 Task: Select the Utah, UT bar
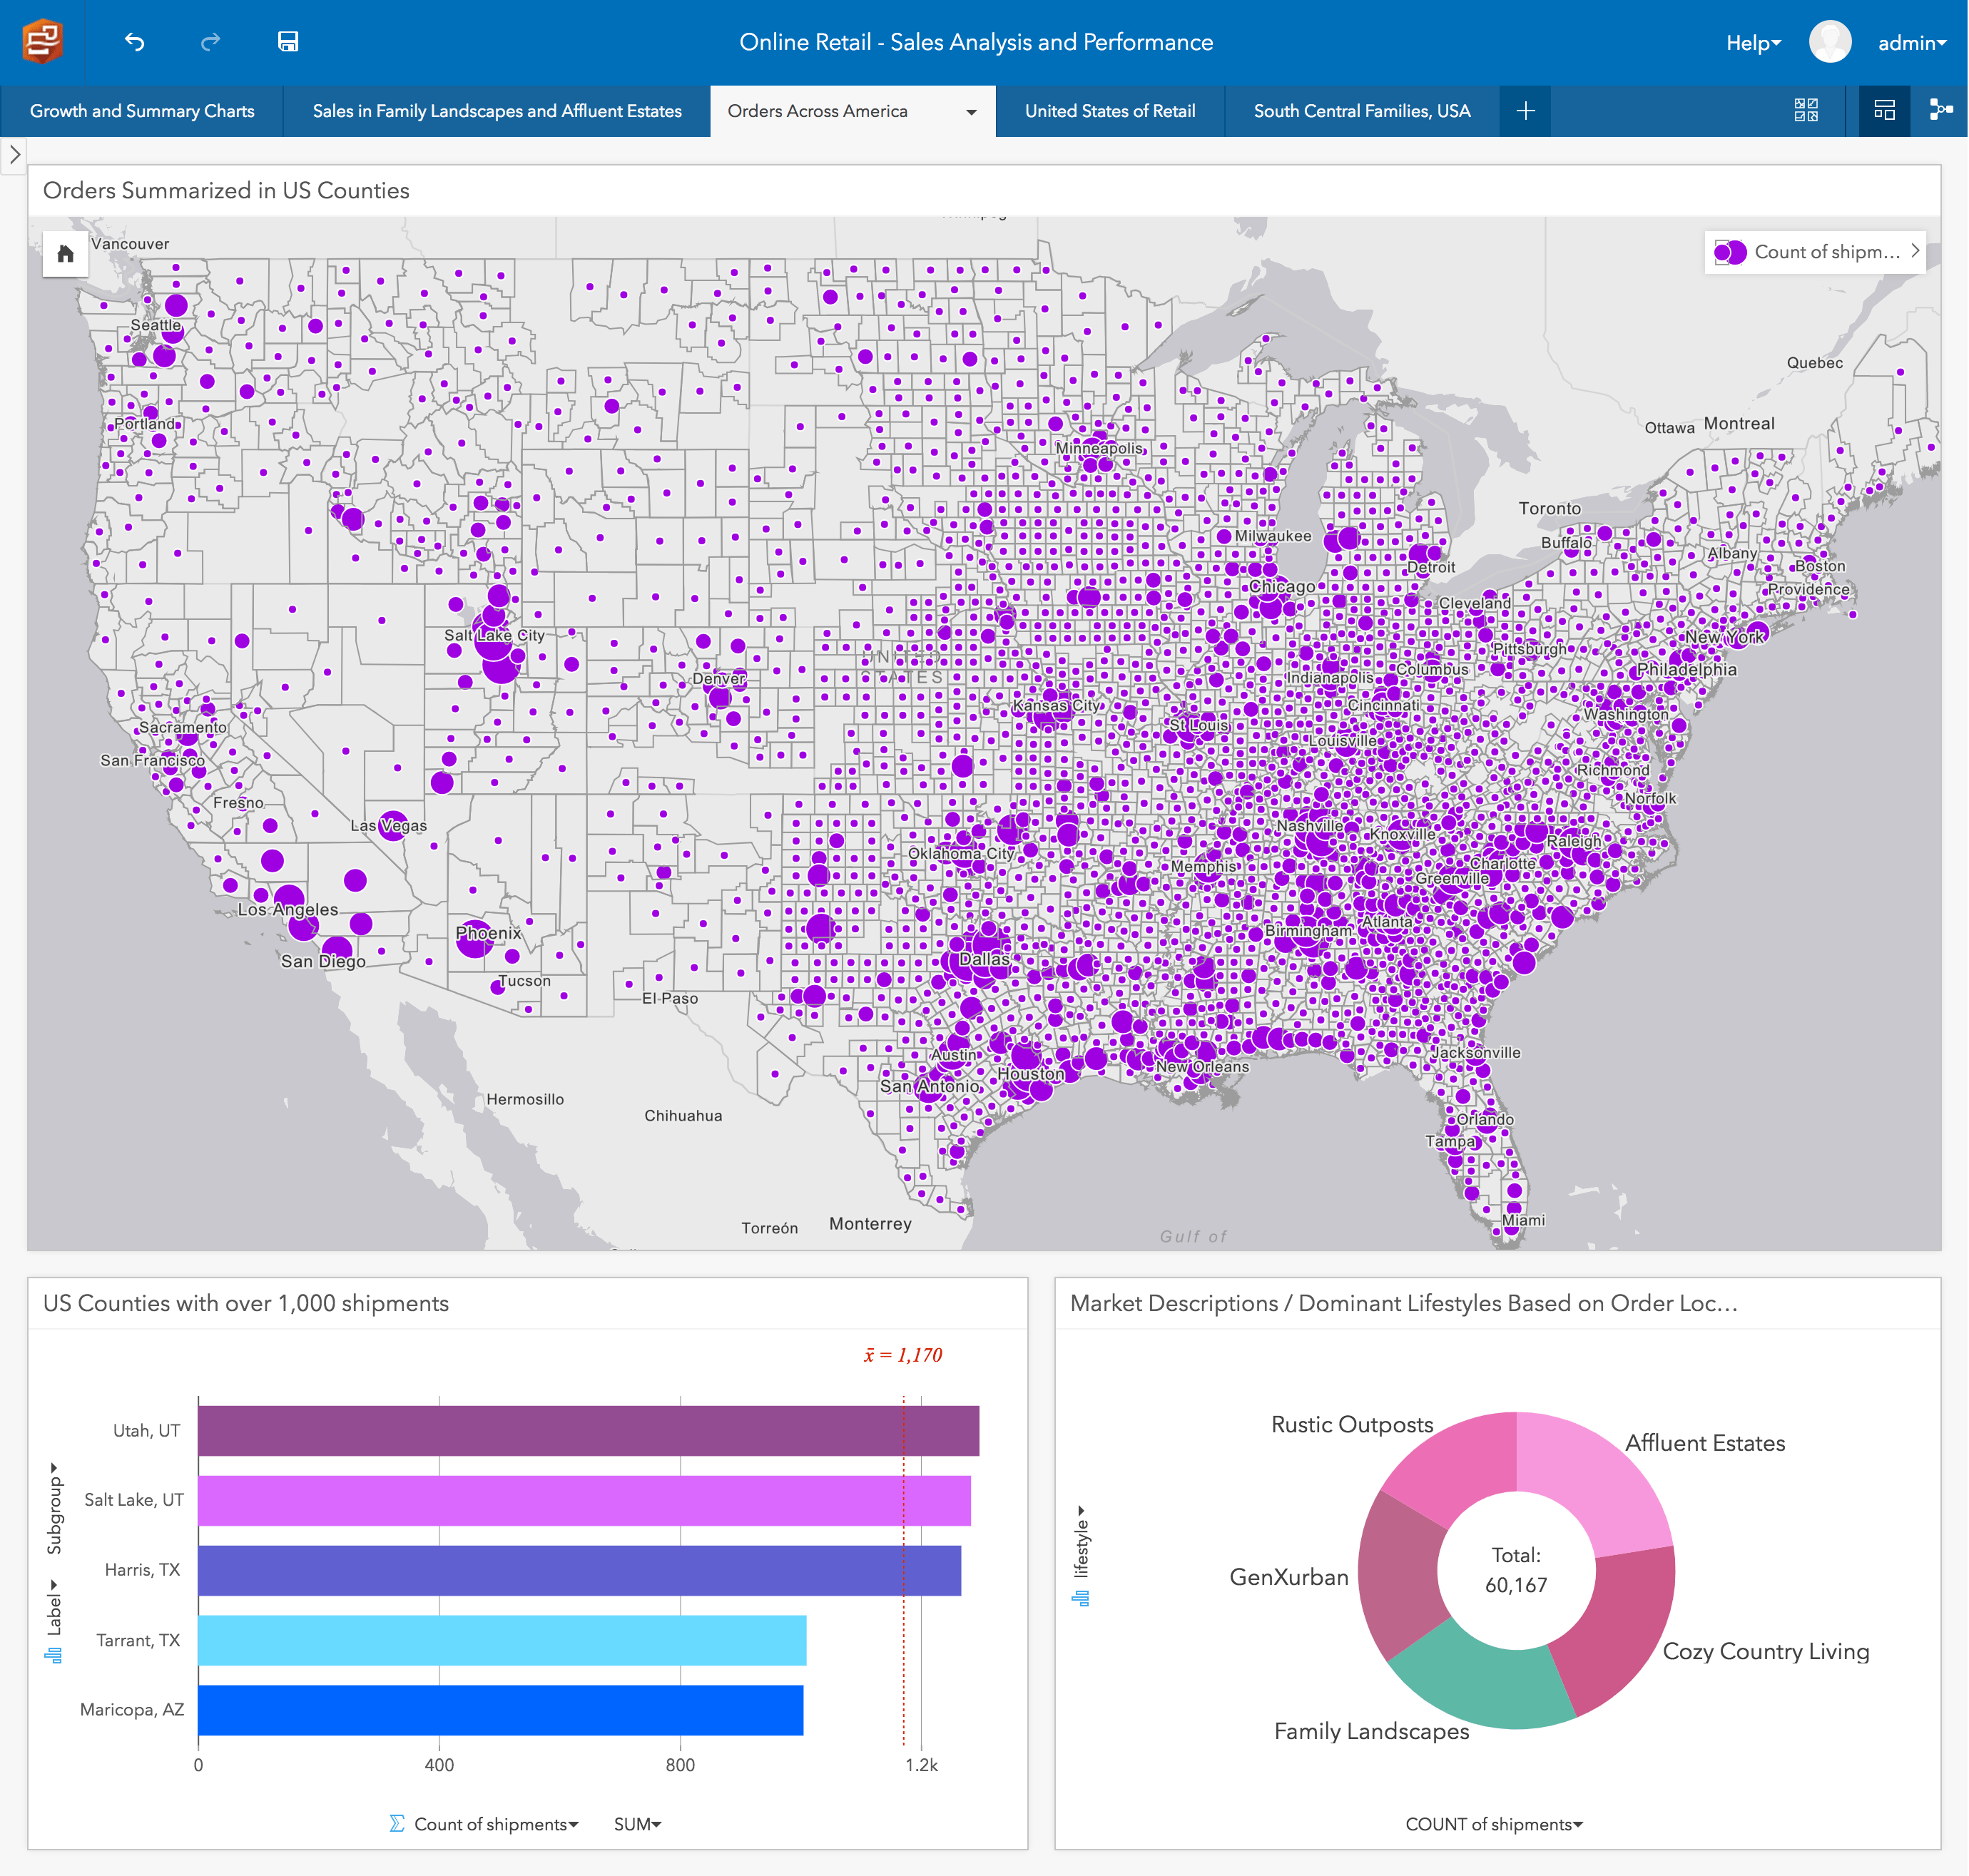point(587,1430)
